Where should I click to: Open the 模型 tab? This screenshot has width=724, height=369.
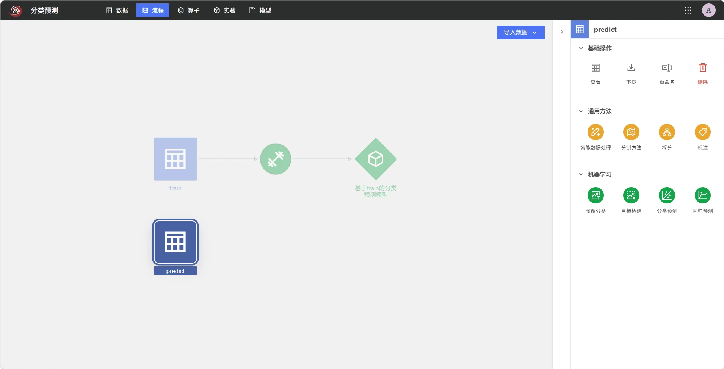pos(260,10)
